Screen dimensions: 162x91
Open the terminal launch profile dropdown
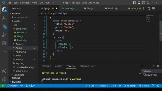(145, 66)
